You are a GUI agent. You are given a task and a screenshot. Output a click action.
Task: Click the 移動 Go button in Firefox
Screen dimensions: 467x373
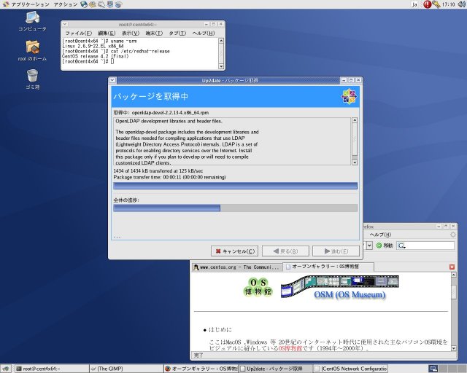coord(385,246)
